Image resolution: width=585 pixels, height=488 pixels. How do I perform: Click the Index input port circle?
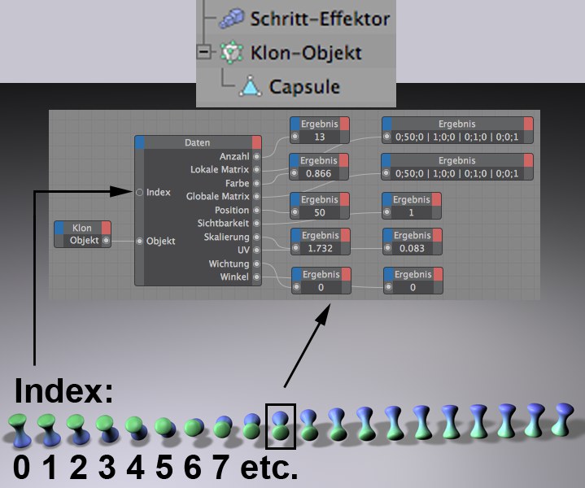pyautogui.click(x=139, y=193)
